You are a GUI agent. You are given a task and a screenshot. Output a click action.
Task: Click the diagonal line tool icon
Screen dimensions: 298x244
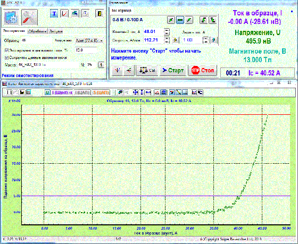[179, 92]
